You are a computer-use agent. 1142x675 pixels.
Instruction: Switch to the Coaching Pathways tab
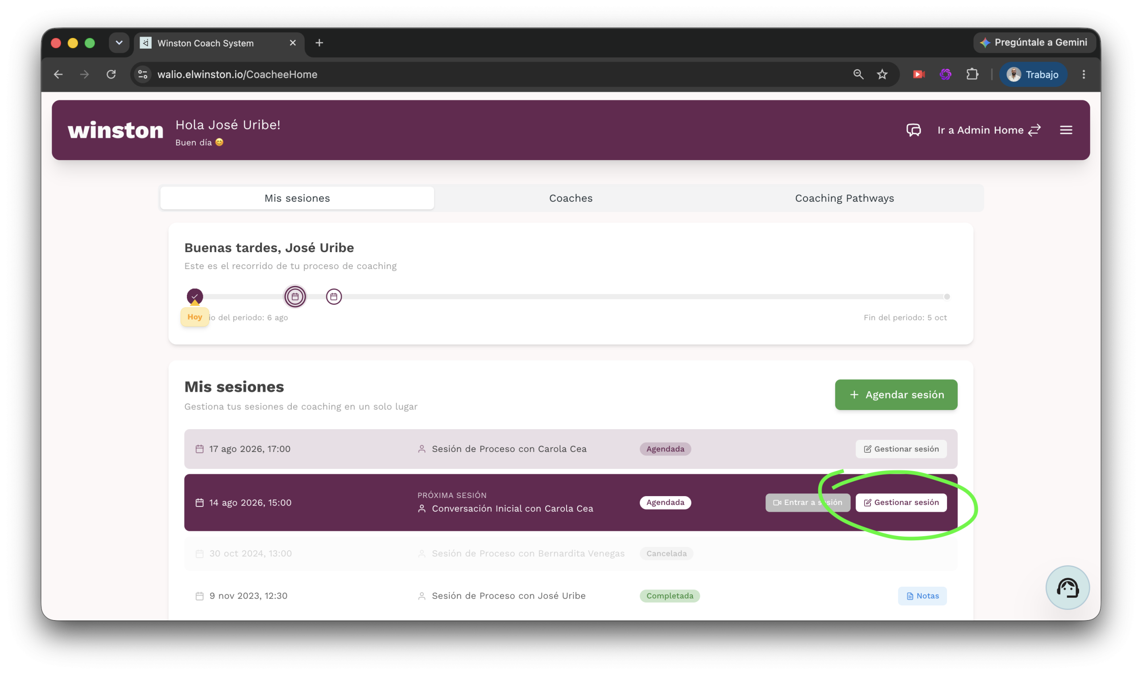[x=844, y=199]
